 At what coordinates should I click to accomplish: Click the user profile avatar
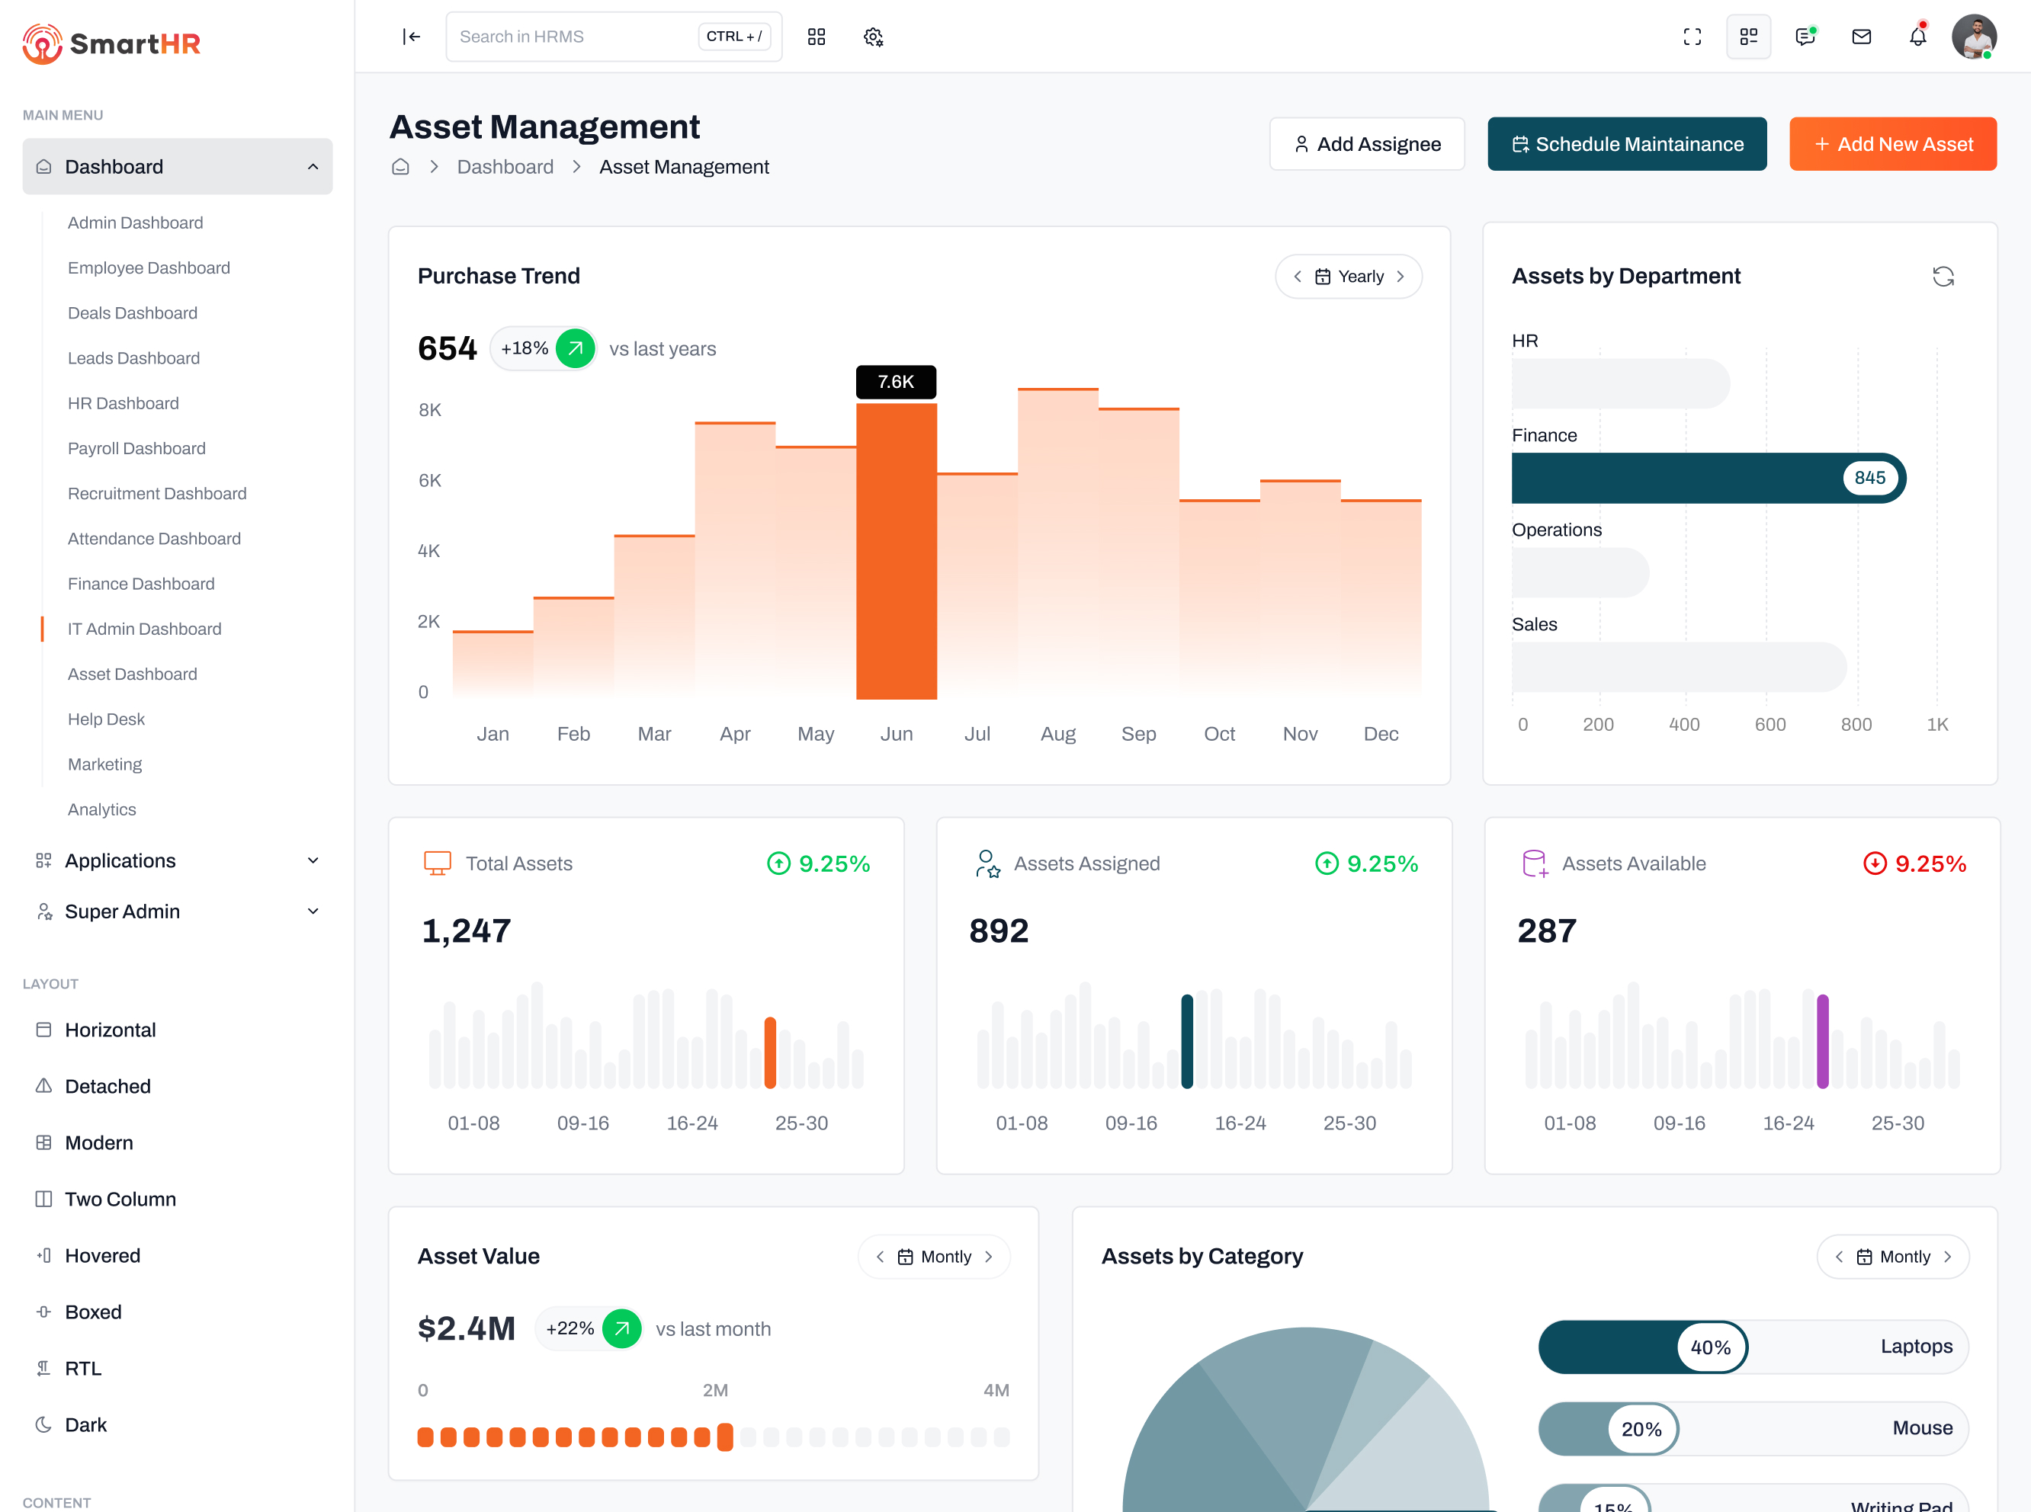tap(1975, 37)
